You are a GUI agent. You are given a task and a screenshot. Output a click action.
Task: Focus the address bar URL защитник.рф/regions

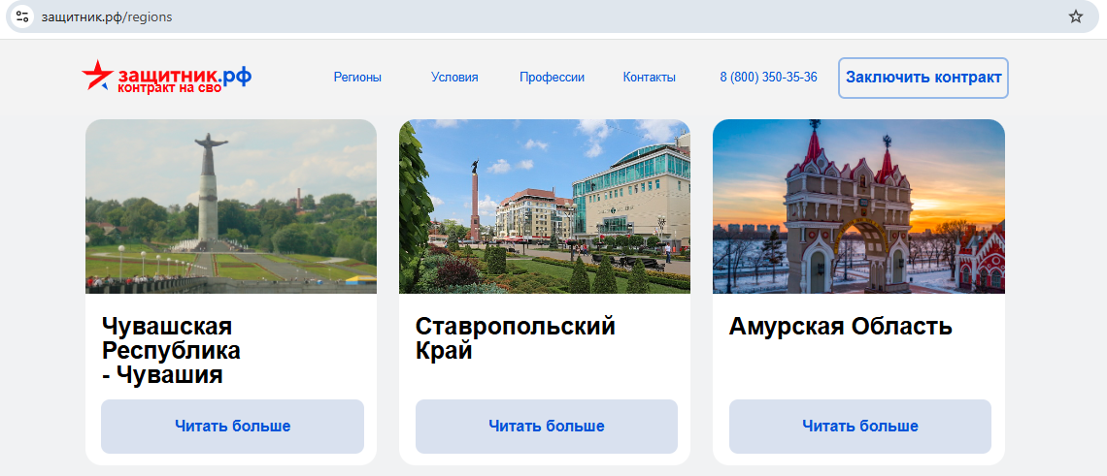coord(107,16)
